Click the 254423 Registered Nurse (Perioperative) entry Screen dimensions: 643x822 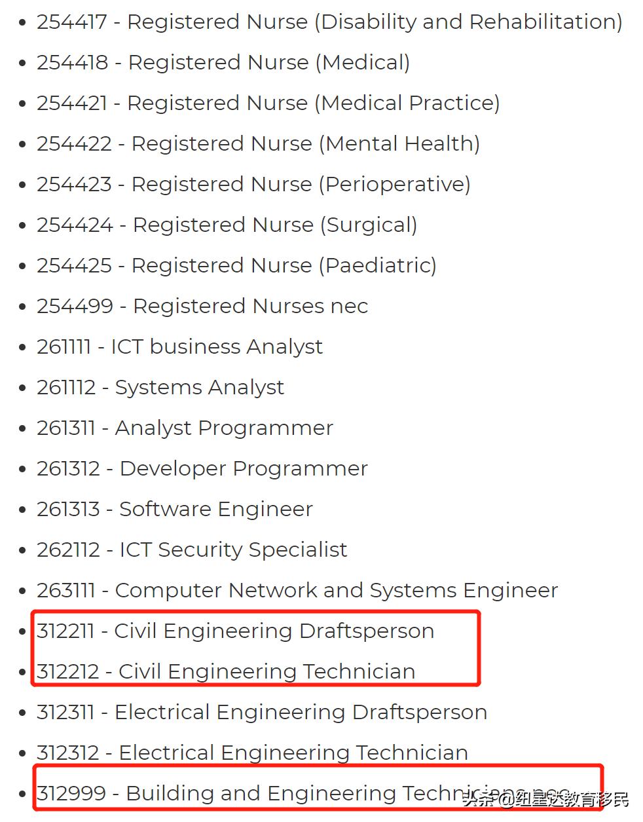(x=253, y=184)
